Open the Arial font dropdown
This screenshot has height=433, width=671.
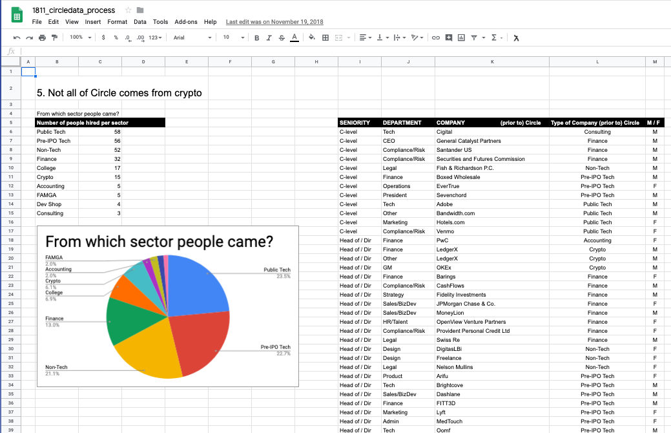192,37
